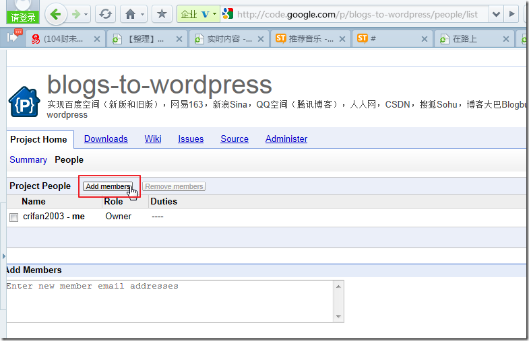Close the ST # tab
Screen dimensions: 529x341
click(425, 39)
